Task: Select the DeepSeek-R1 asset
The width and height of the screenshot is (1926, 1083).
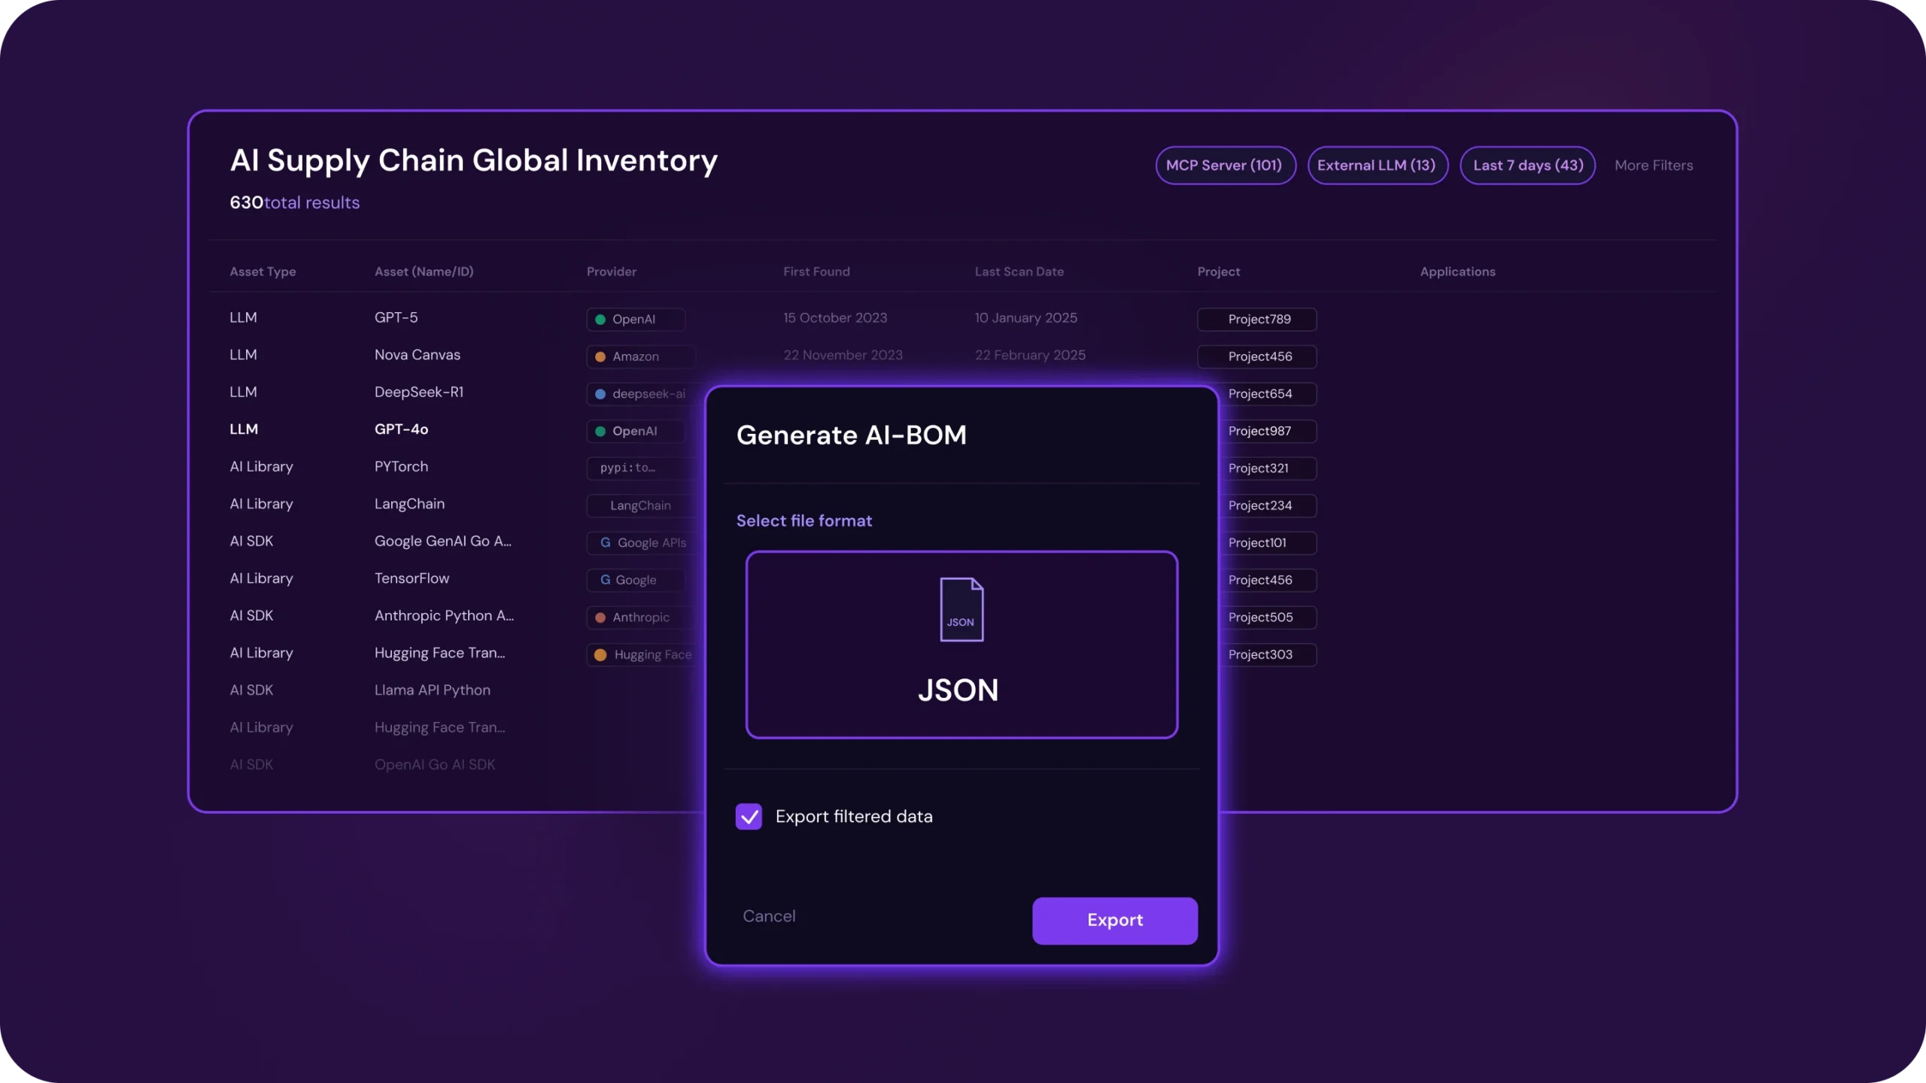Action: 419,392
